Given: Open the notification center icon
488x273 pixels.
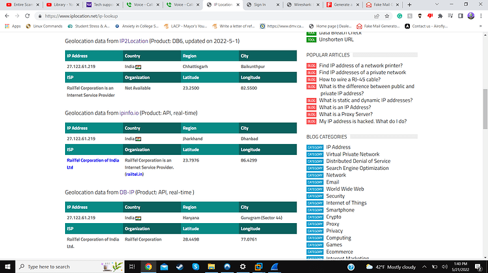Looking at the screenshot, I should [x=478, y=267].
